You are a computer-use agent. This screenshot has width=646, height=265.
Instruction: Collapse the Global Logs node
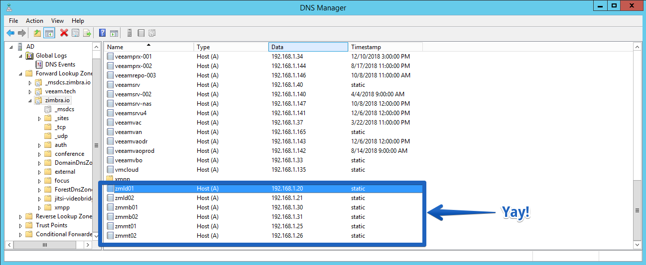click(x=20, y=56)
